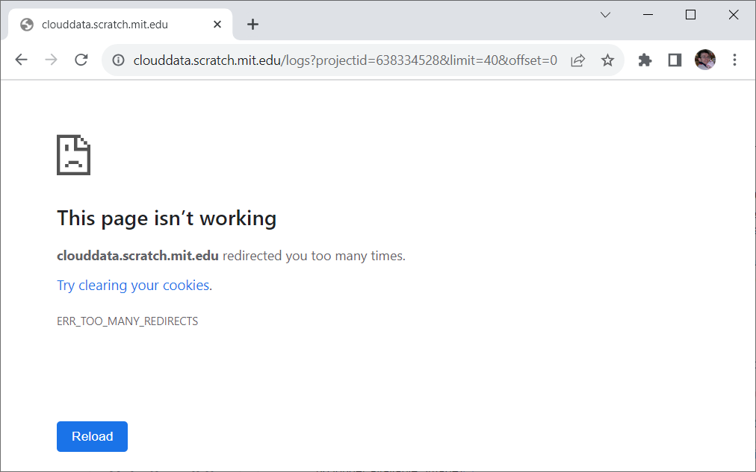Click the forward navigation arrow
The width and height of the screenshot is (756, 472).
51,60
